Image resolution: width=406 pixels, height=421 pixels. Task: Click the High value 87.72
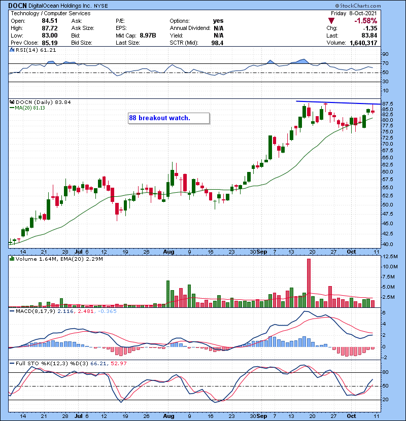click(x=49, y=28)
